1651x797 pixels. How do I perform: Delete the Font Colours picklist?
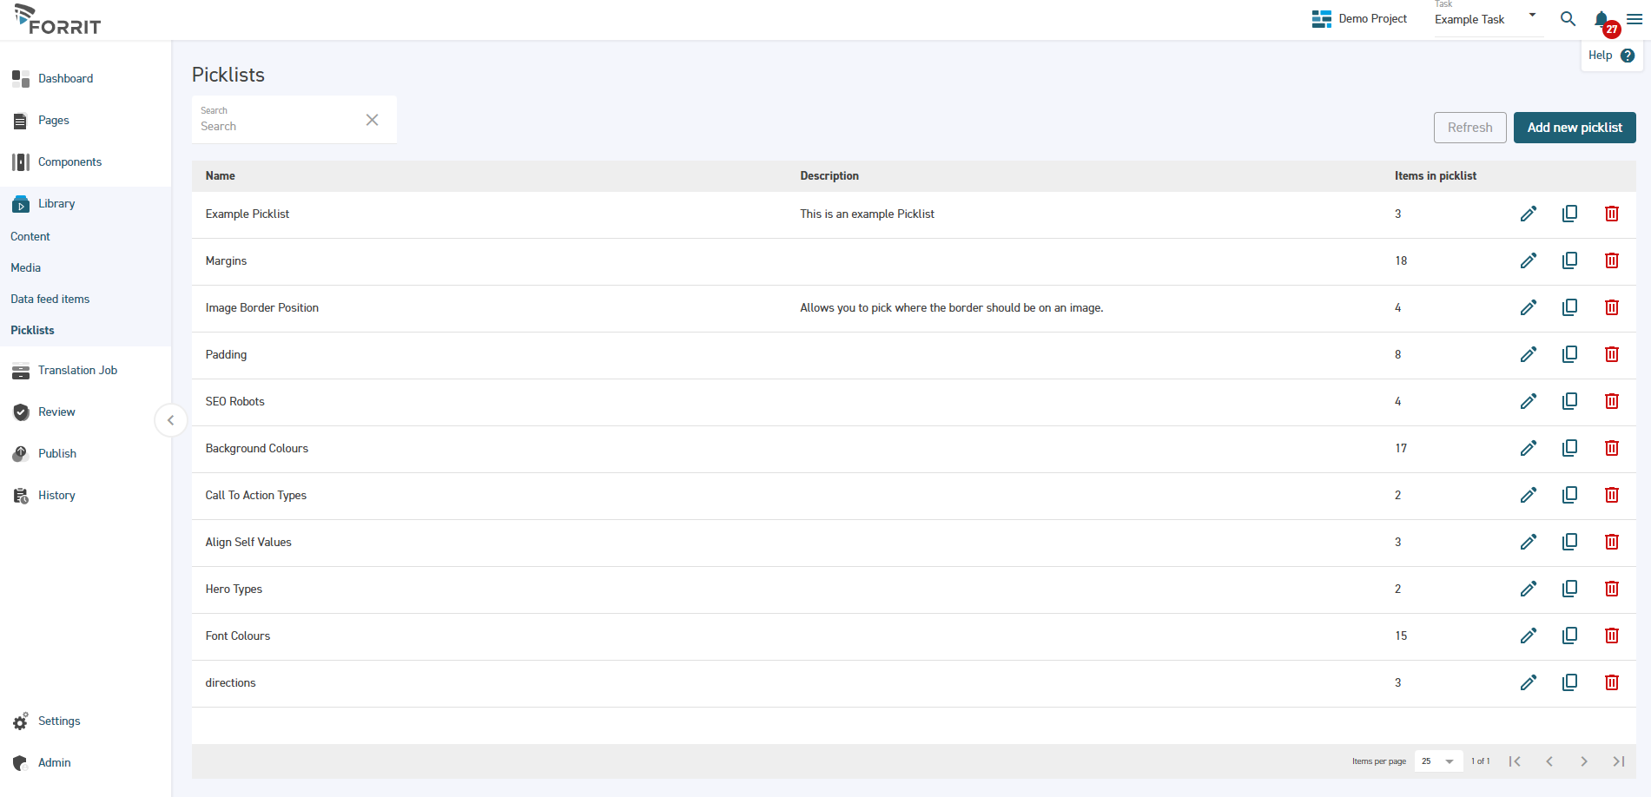(x=1611, y=636)
